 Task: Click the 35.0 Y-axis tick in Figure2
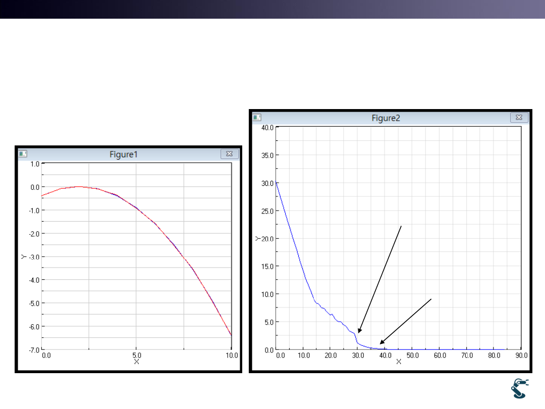click(x=266, y=156)
